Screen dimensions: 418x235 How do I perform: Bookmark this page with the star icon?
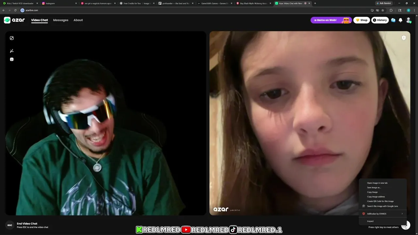click(x=383, y=10)
